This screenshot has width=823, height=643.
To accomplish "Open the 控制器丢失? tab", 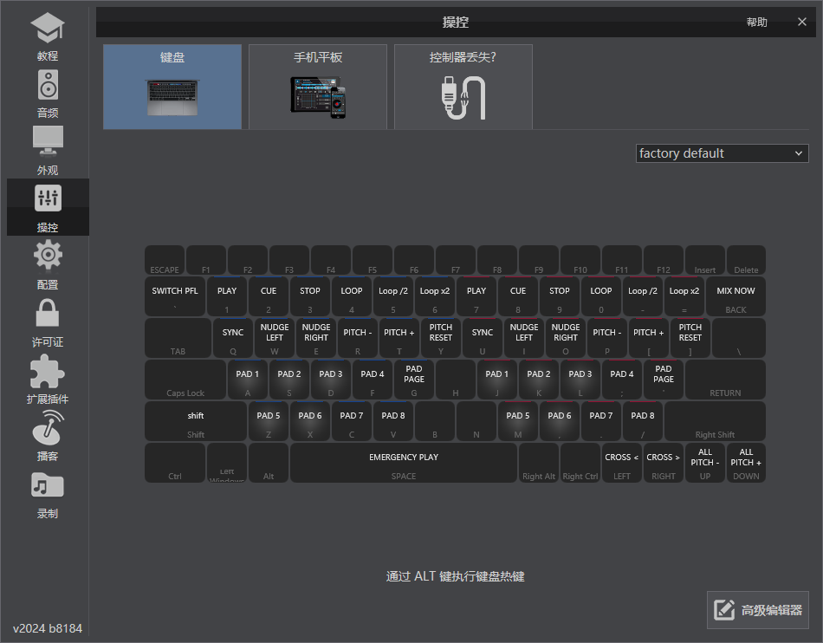I will point(463,87).
